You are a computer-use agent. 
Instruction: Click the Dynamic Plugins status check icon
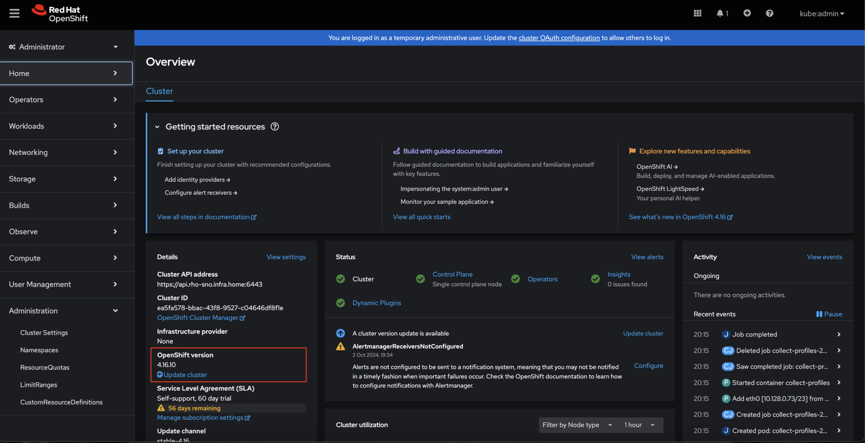point(341,303)
